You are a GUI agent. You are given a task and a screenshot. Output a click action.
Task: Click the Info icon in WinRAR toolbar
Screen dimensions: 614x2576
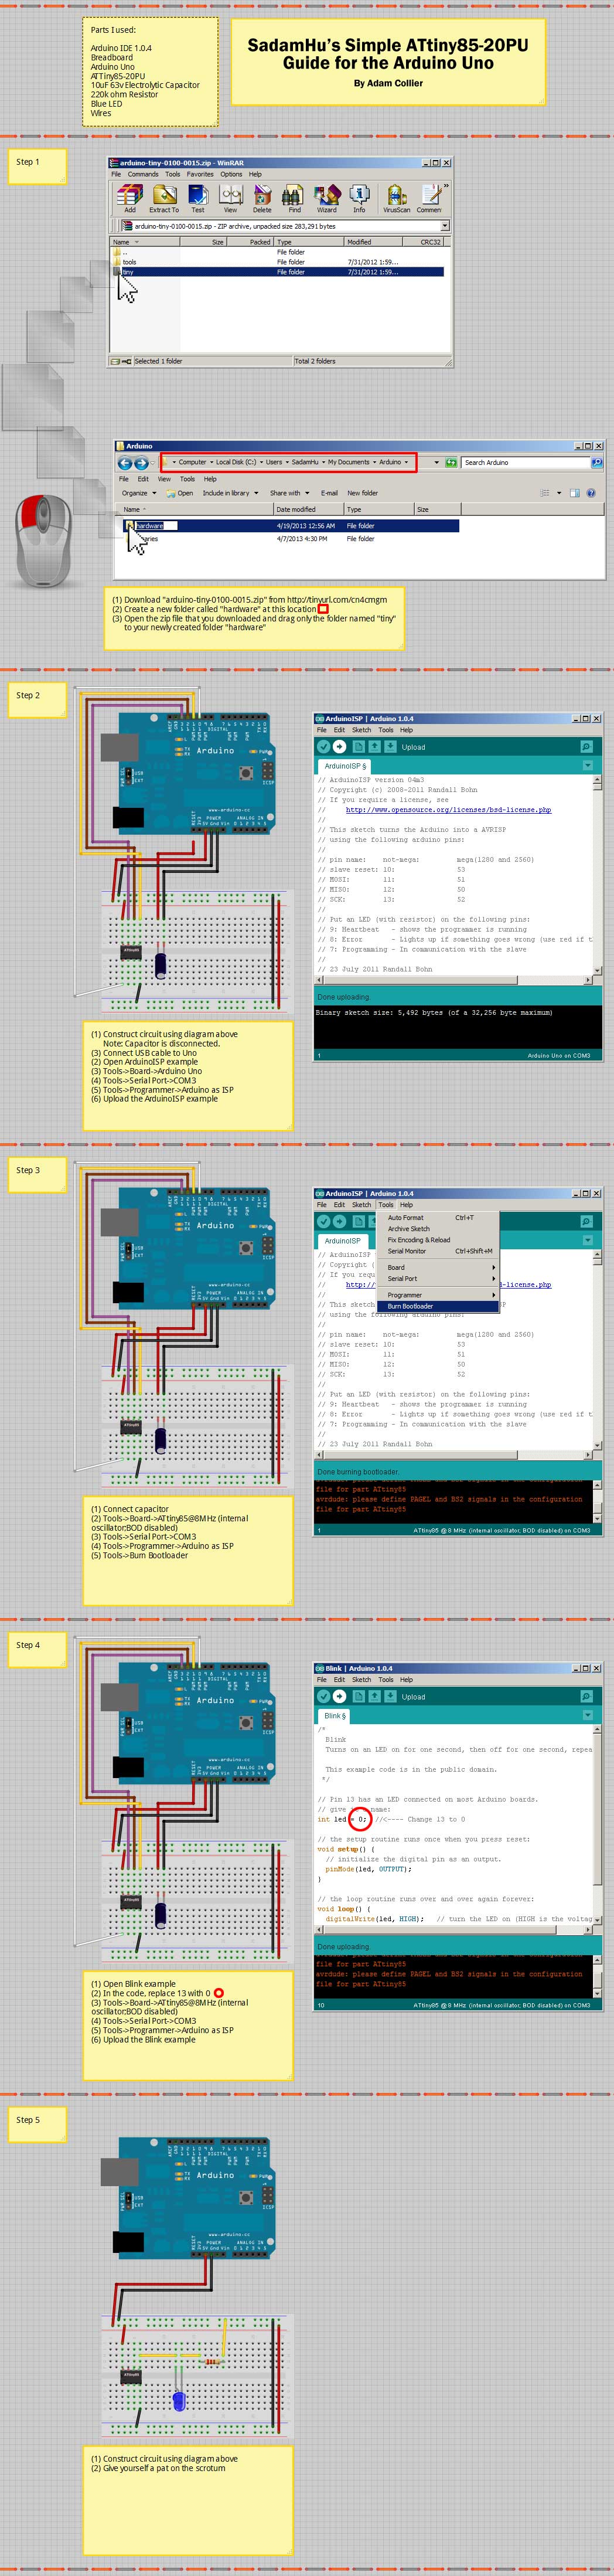359,197
